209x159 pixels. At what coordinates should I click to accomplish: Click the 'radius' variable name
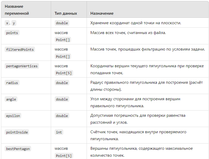pyautogui.click(x=12, y=83)
